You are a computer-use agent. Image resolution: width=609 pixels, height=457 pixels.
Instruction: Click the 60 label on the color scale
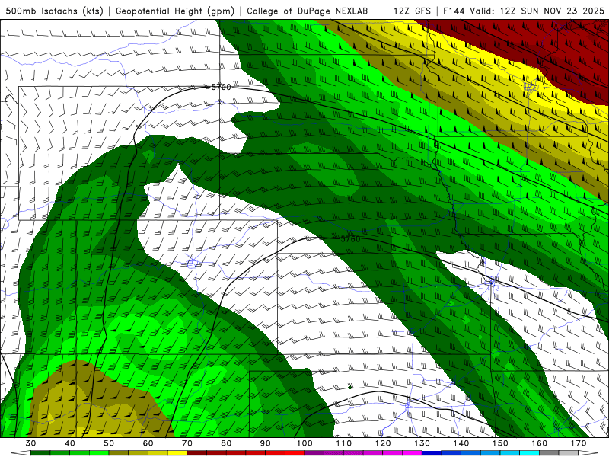148,443
